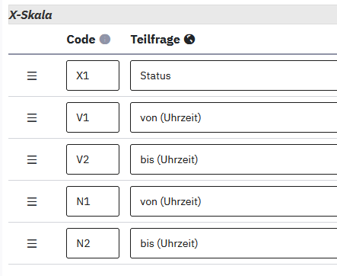Click the drag handle for row V1

click(x=32, y=117)
